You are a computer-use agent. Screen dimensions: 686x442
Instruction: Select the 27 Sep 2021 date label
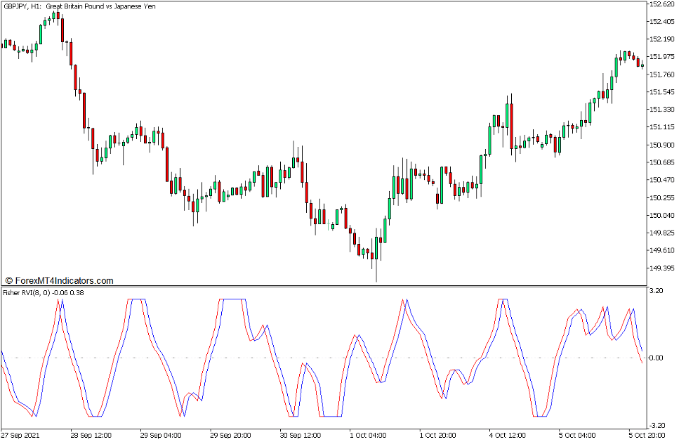point(20,435)
